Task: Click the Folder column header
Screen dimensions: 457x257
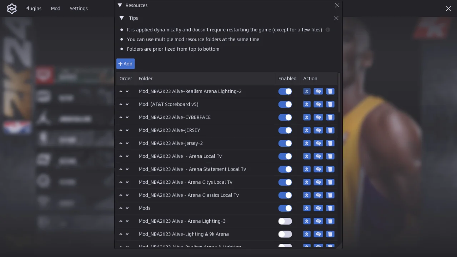Action: 146,79
